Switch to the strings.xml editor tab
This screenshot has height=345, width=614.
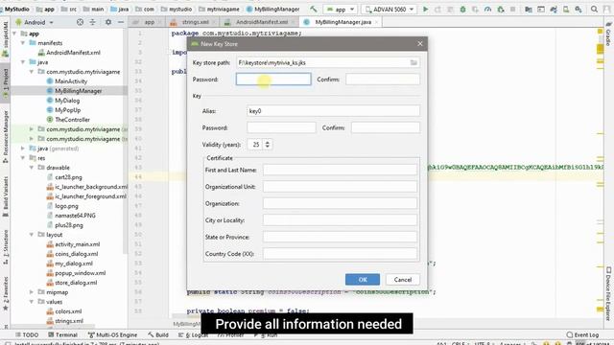(x=195, y=22)
